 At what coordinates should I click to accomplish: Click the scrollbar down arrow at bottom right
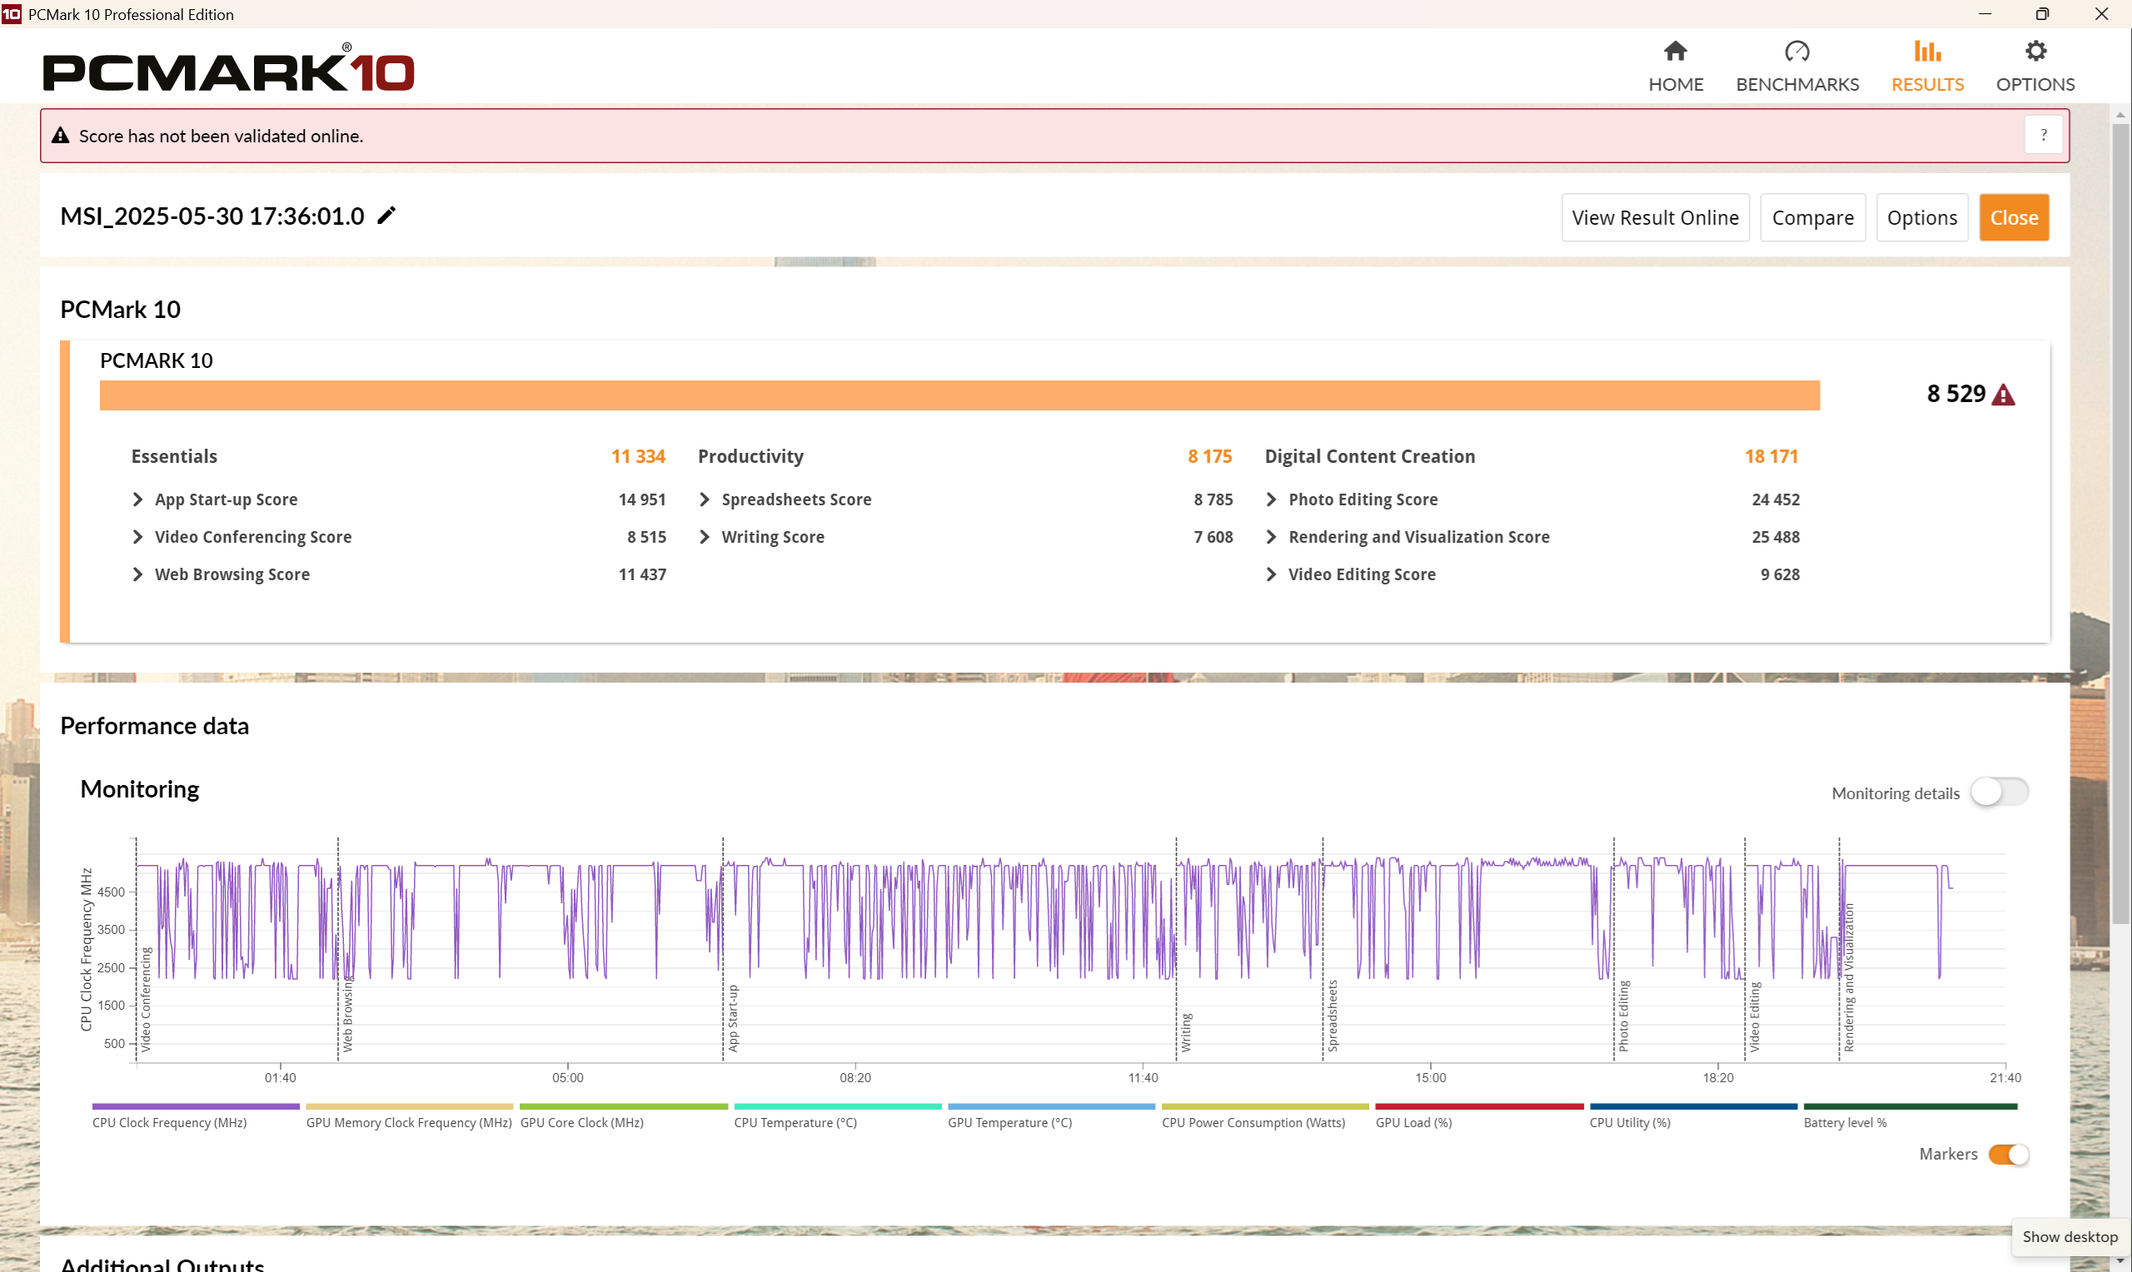[2120, 1262]
